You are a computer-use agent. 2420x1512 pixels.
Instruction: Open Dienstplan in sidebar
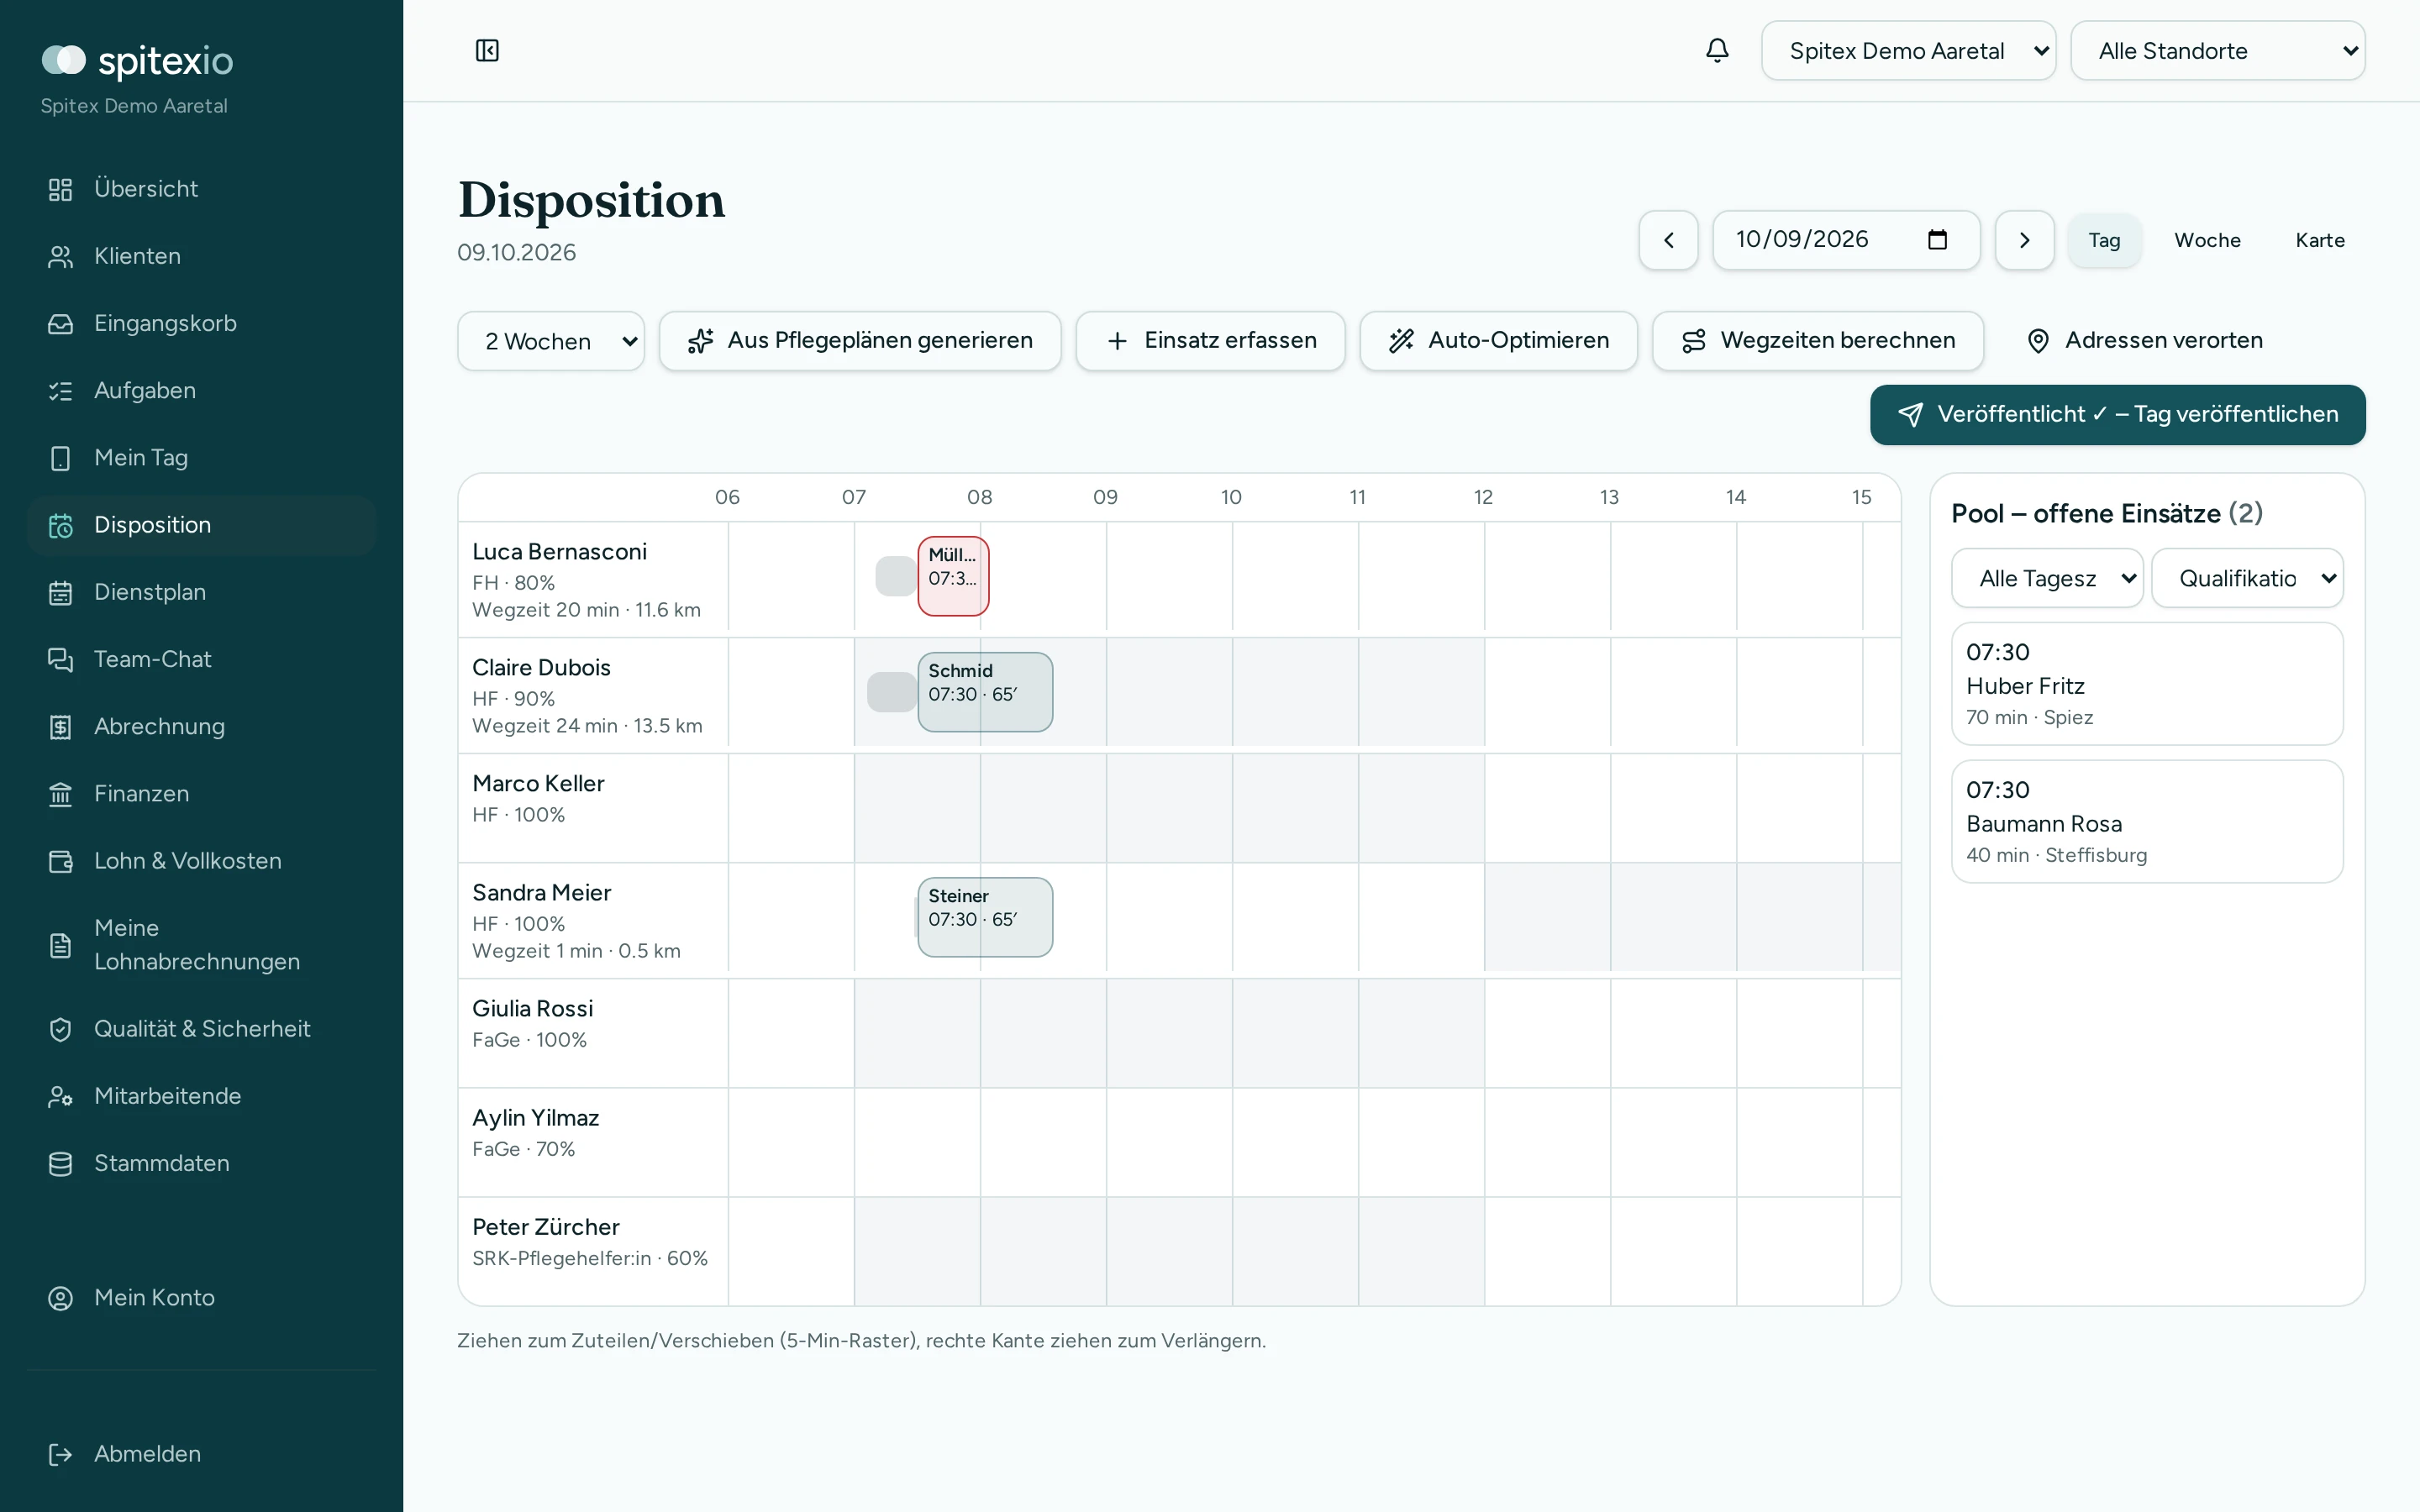click(201, 592)
